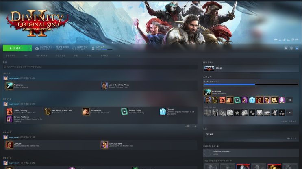
Task: Click the new note link
Action: coord(291,139)
